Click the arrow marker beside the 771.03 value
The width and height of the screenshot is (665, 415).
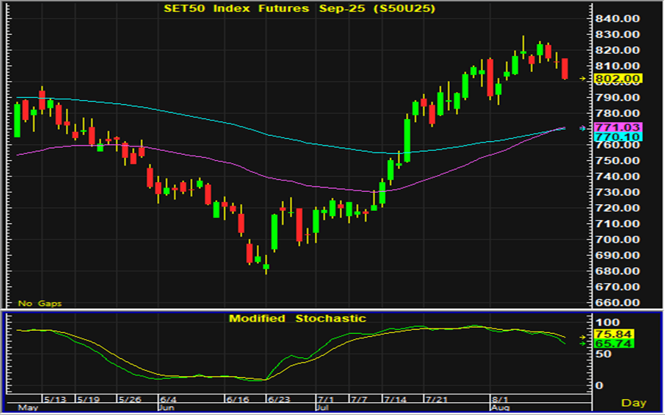(x=583, y=127)
